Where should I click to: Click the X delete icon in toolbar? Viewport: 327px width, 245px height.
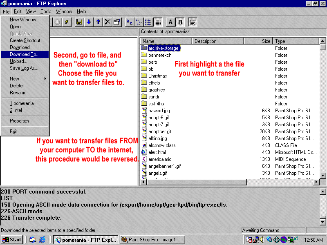[108, 22]
